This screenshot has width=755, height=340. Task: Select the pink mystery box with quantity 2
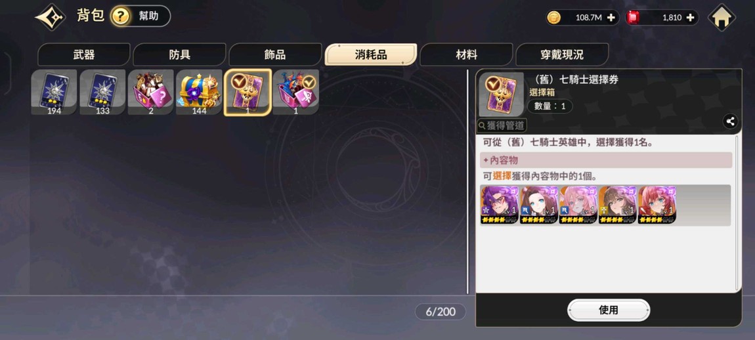151,92
